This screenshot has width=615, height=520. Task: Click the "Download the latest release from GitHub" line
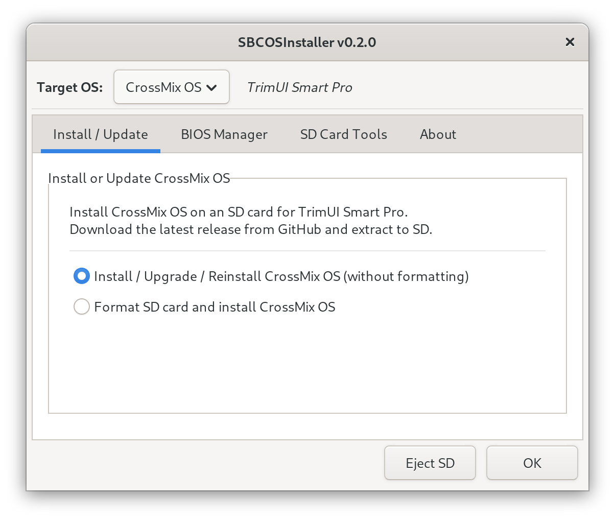[251, 229]
